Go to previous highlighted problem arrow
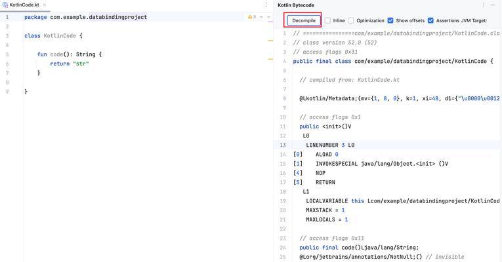This screenshot has width=502, height=262. click(x=261, y=17)
